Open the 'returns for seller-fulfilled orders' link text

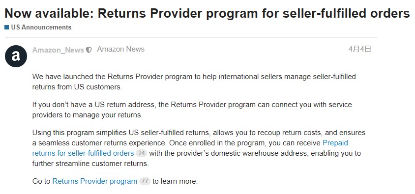point(83,153)
